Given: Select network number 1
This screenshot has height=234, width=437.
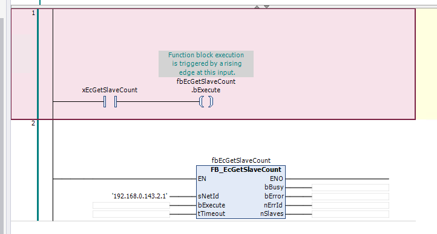Looking at the screenshot, I should click(33, 13).
